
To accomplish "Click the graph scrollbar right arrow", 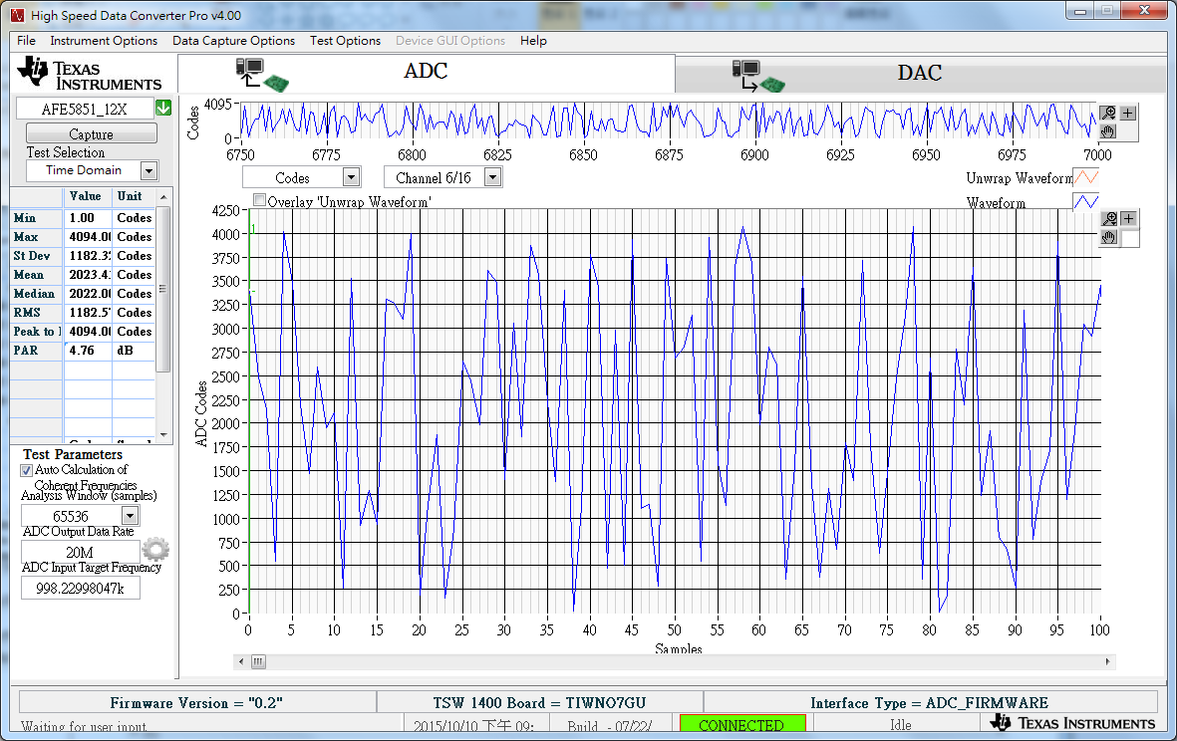I will [x=1108, y=661].
